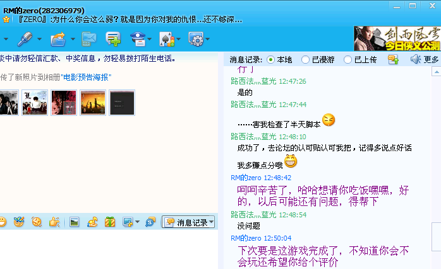Open the sunset poster thumbnail

click(x=93, y=103)
